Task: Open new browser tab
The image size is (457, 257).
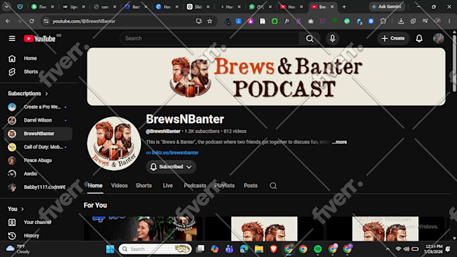Action: (x=344, y=7)
